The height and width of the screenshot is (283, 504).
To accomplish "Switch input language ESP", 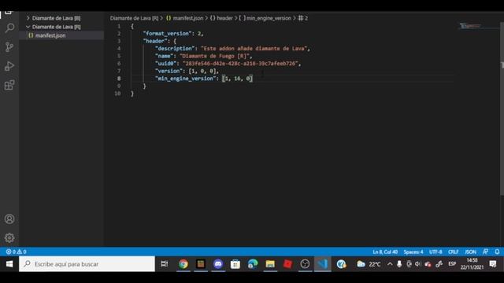I will [x=452, y=264].
